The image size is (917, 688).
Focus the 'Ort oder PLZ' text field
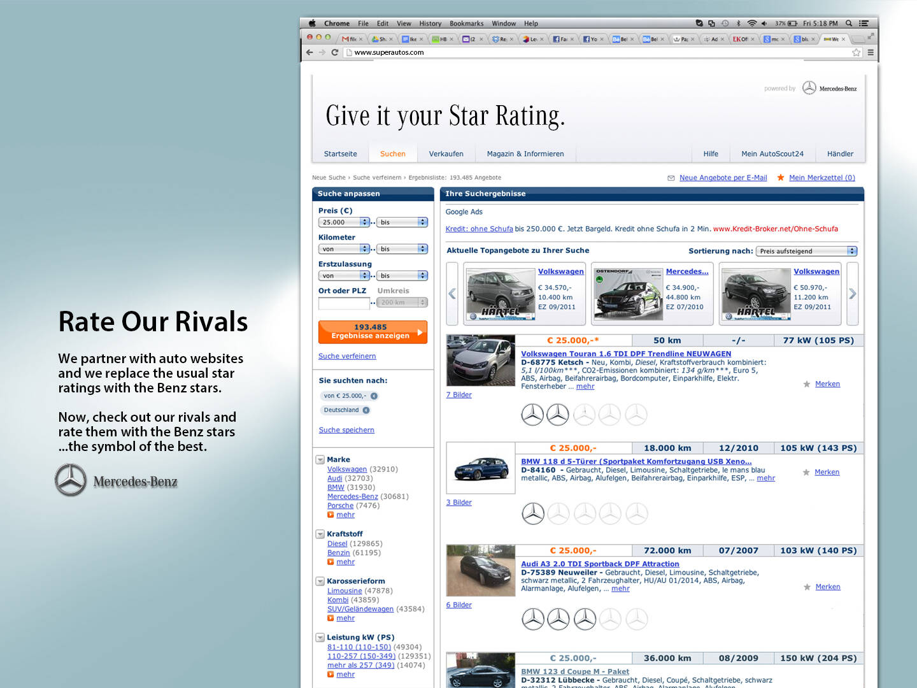pyautogui.click(x=344, y=303)
